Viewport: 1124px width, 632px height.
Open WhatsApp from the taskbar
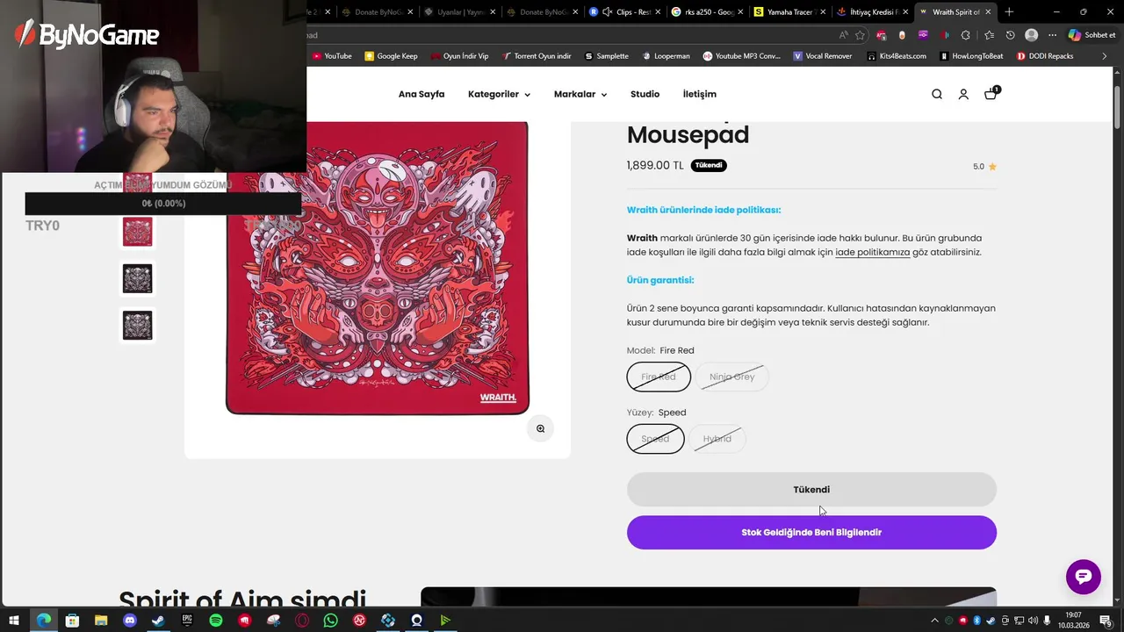(330, 621)
